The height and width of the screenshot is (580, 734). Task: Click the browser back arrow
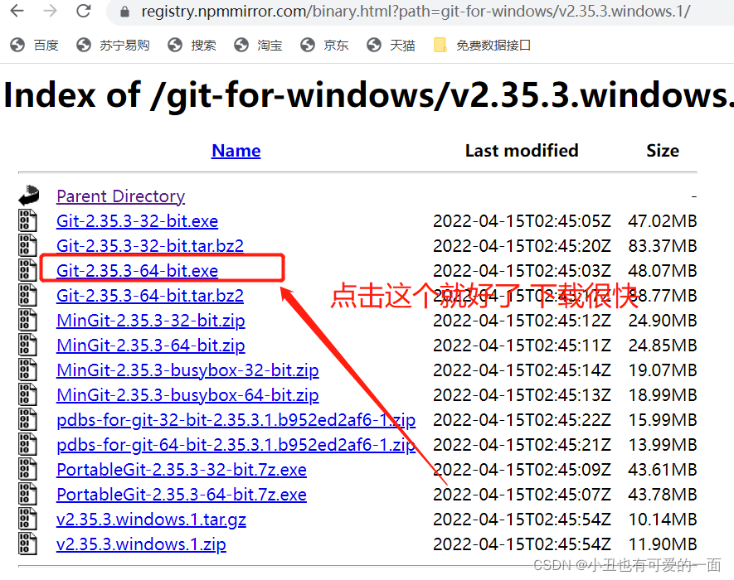pyautogui.click(x=17, y=10)
